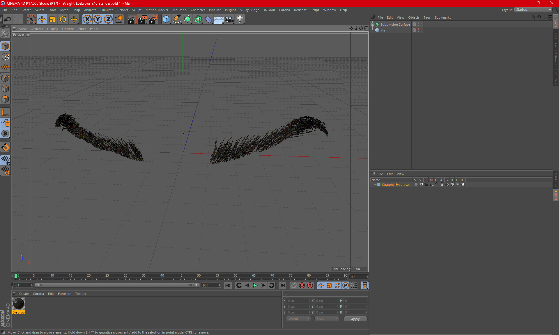Select the Straight_Eyebrows layer
The width and height of the screenshot is (559, 335).
396,185
